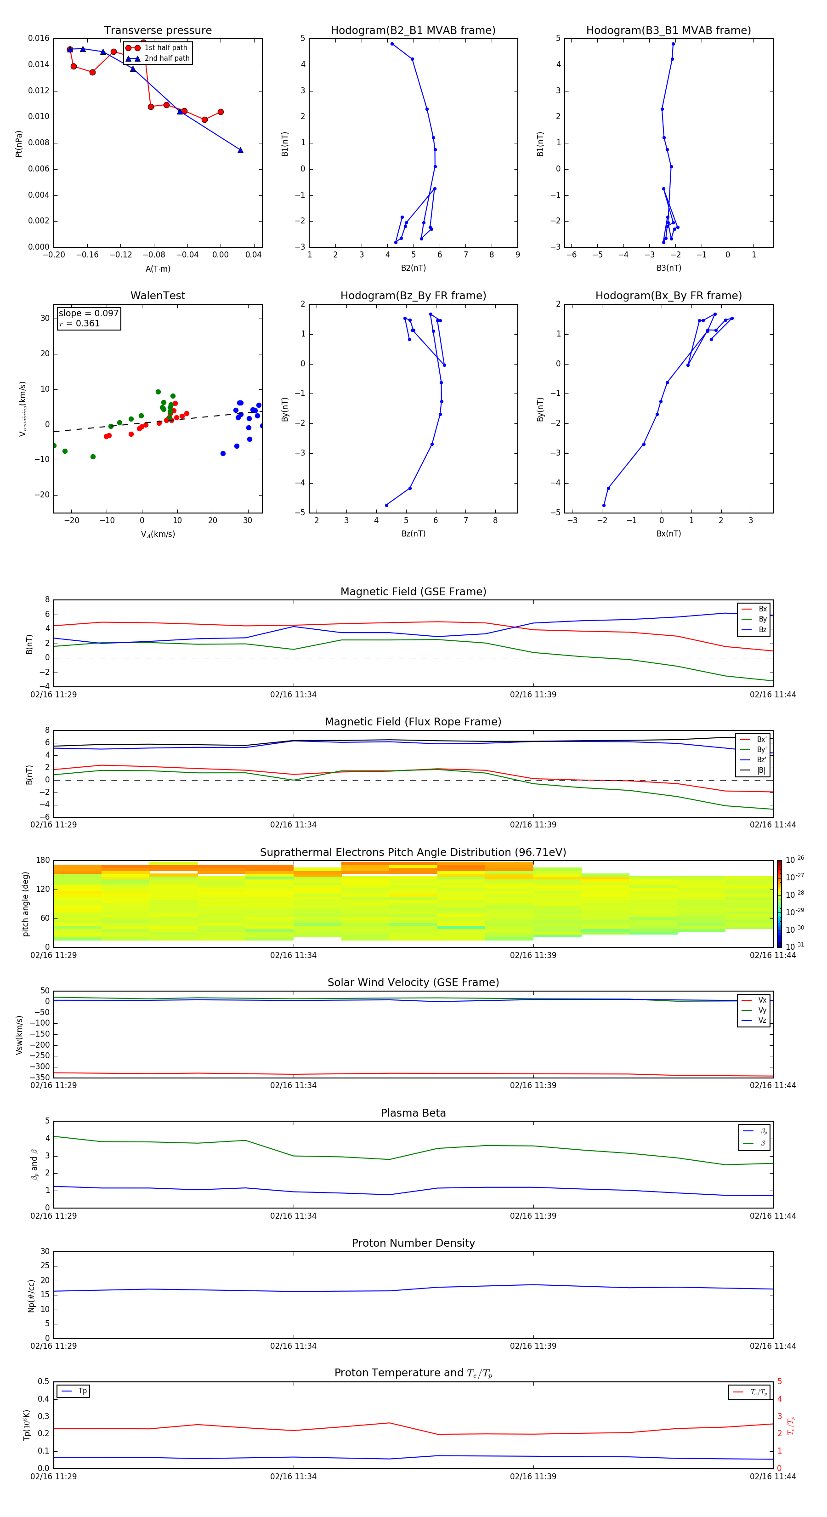Click 'VA(km/s)' axis label in WalenTest
The width and height of the screenshot is (827, 1517).
coord(158,535)
